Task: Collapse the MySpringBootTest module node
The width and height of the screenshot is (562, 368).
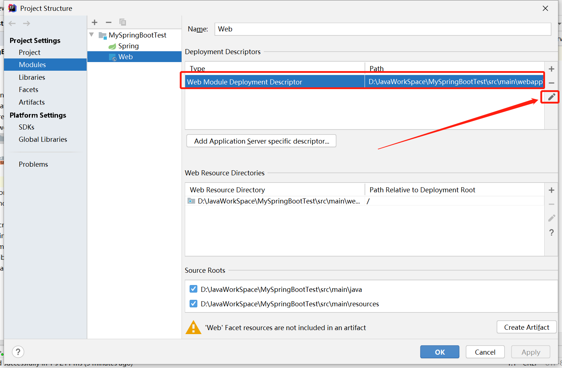Action: [x=91, y=35]
